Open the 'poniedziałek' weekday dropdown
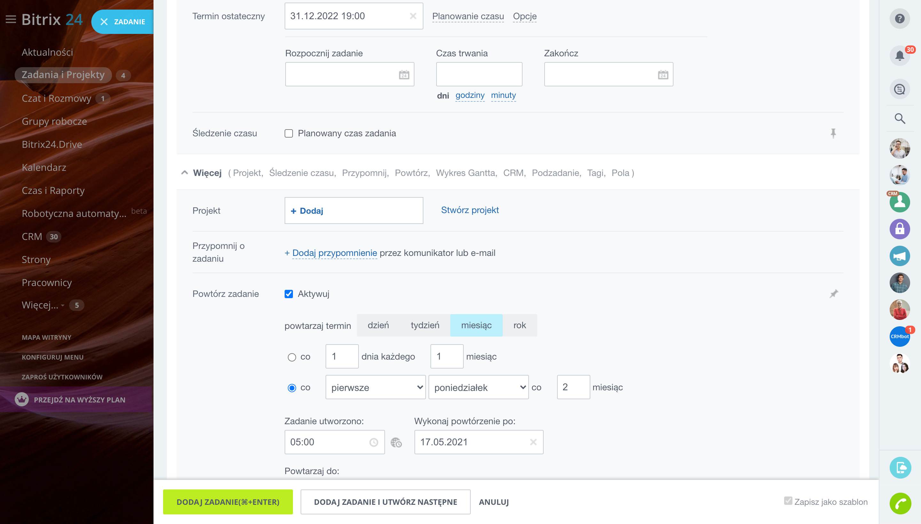The image size is (921, 524). pyautogui.click(x=478, y=387)
